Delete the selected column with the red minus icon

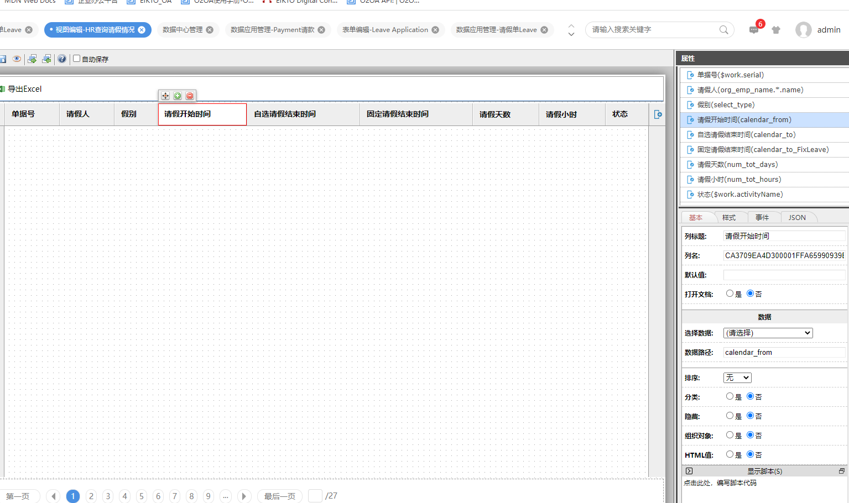[x=190, y=96]
